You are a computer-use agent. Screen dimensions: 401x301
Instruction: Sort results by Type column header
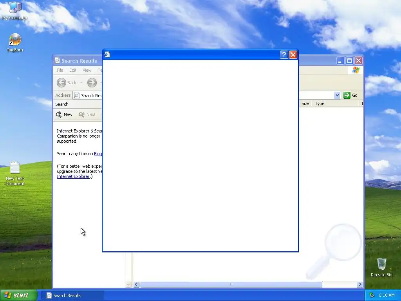click(x=335, y=103)
